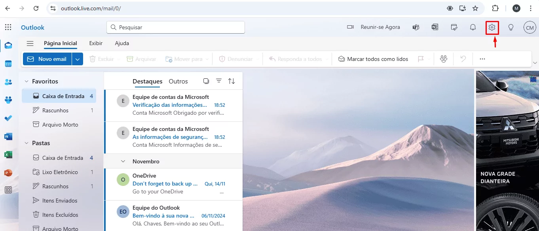This screenshot has width=539, height=231.
Task: Open Itens Enviados folder
Action: point(59,201)
